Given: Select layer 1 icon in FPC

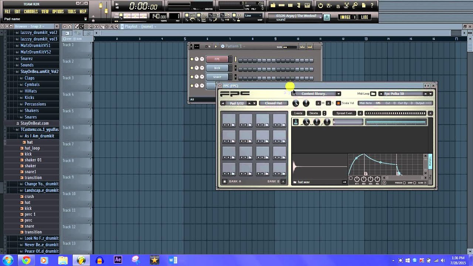Looking at the screenshot, I should click(296, 122).
